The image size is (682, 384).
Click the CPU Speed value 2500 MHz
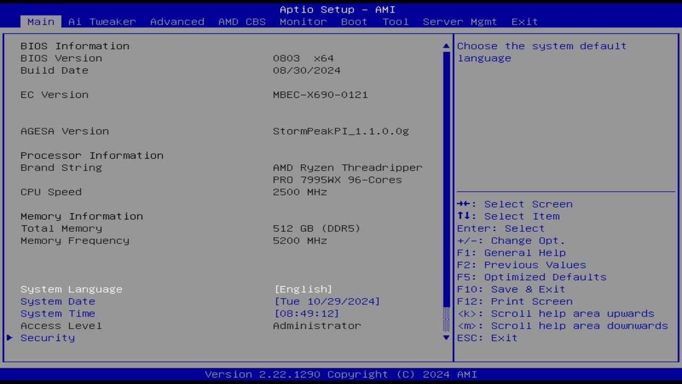(x=300, y=192)
